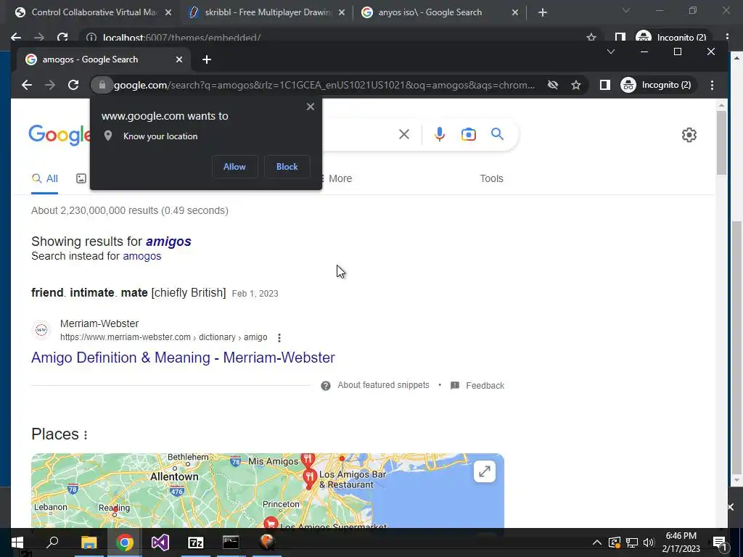Show hidden system tray icons
The width and height of the screenshot is (743, 557).
596,542
